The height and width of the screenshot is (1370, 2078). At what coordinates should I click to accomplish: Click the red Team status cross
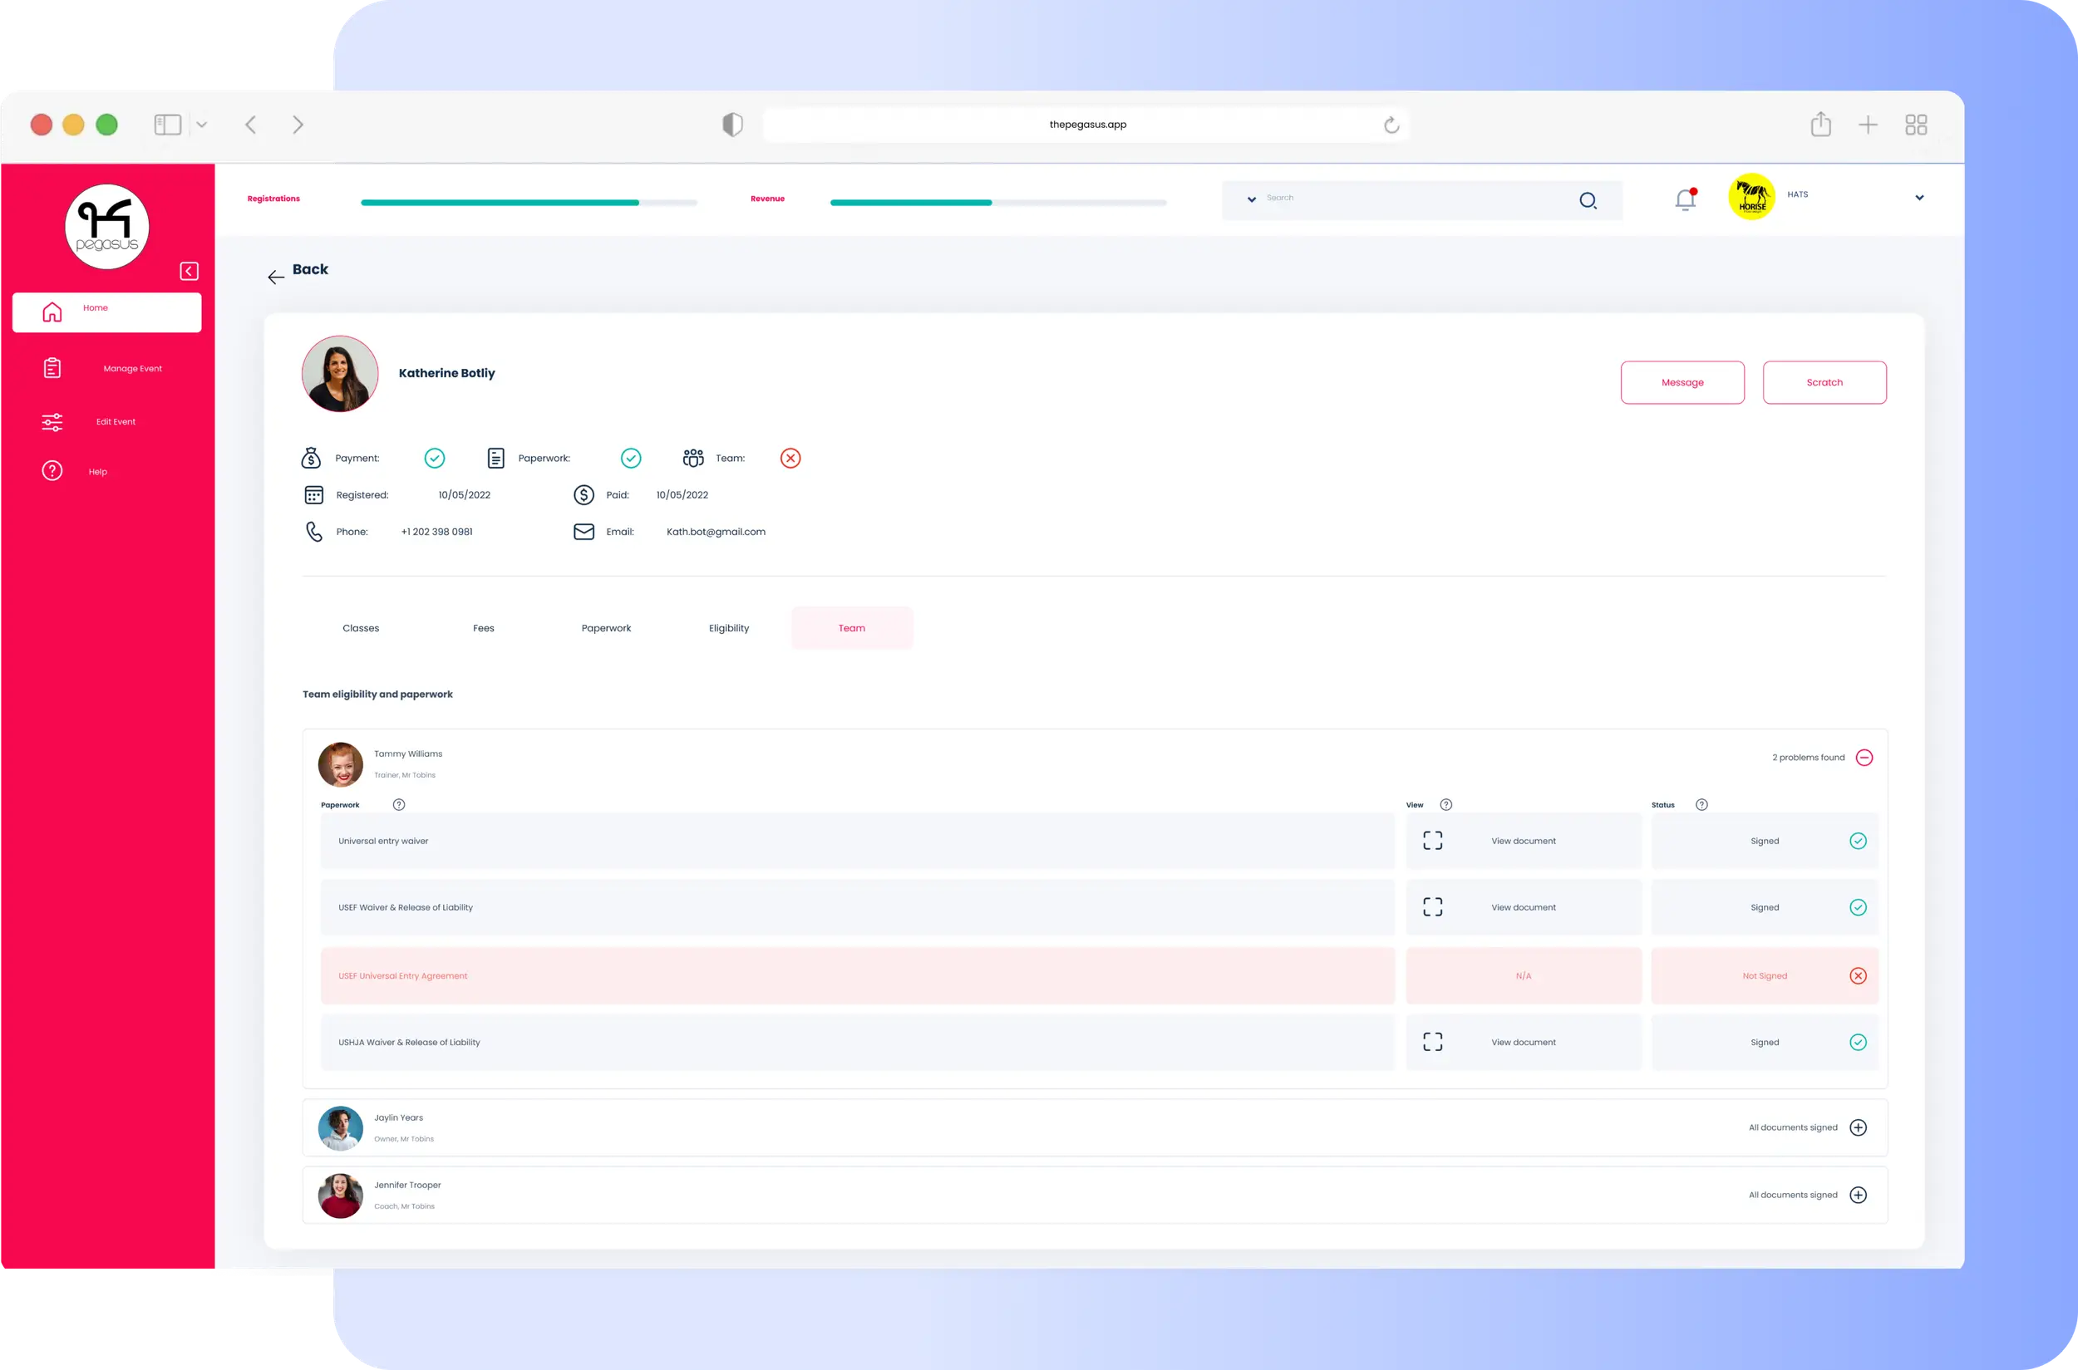coord(790,458)
